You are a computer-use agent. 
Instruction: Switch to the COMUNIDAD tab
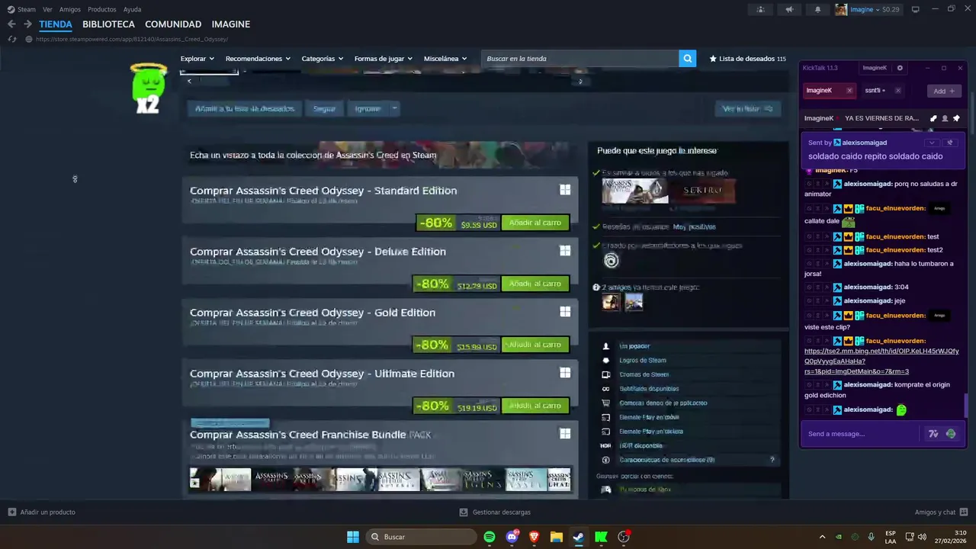[x=173, y=24]
